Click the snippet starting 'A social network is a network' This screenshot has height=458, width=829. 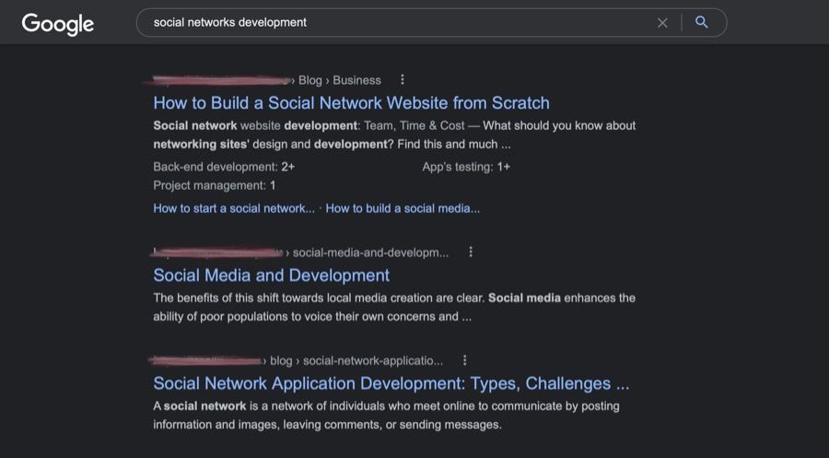(x=386, y=416)
